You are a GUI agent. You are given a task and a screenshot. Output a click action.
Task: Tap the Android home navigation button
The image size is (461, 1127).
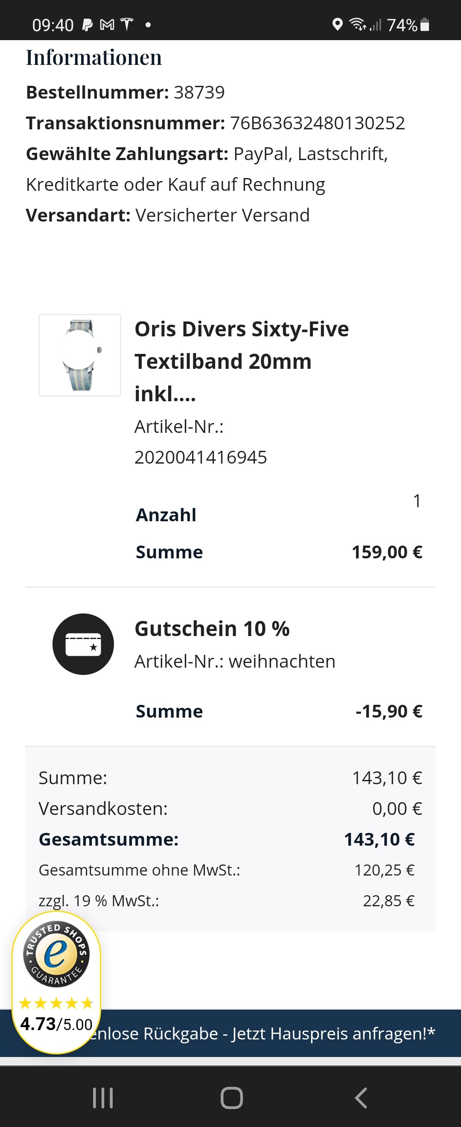coord(231,1098)
